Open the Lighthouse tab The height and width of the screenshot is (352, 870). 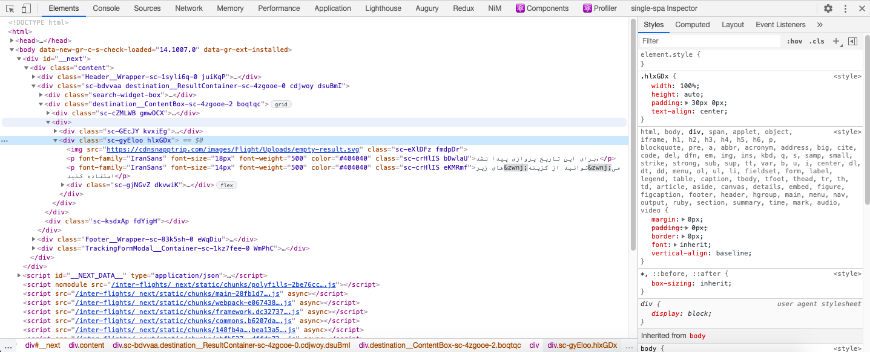383,8
